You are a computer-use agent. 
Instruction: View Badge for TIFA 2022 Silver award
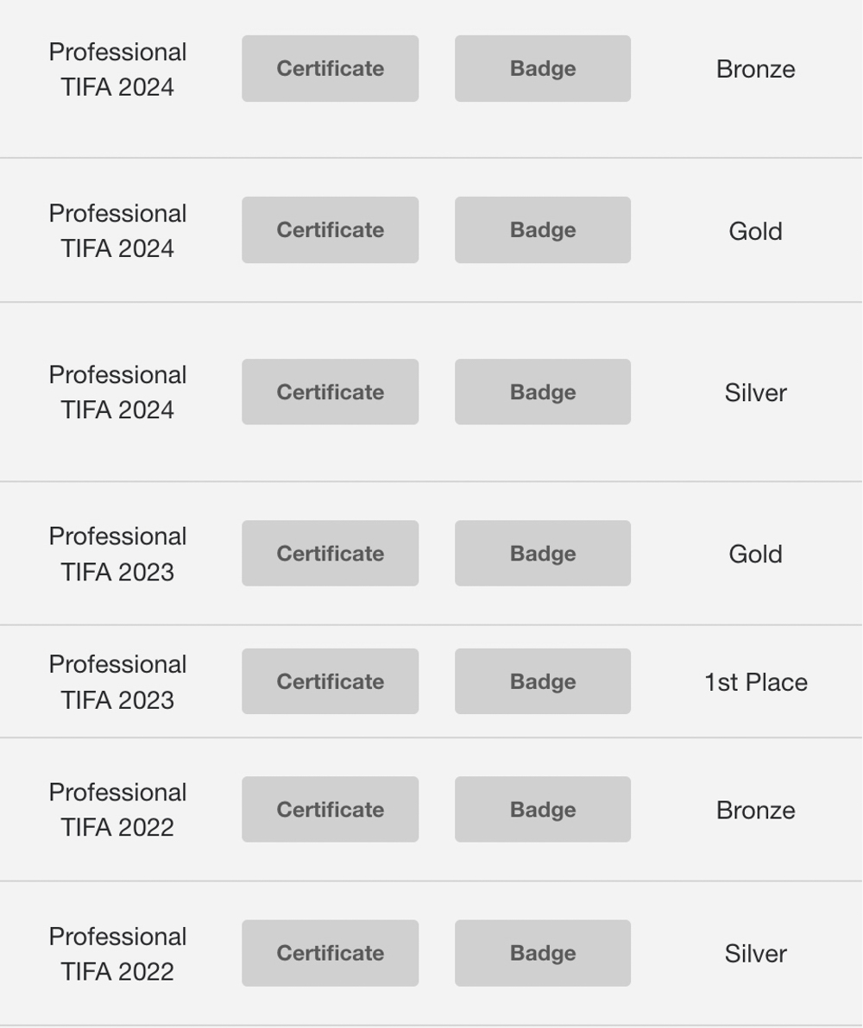point(543,953)
